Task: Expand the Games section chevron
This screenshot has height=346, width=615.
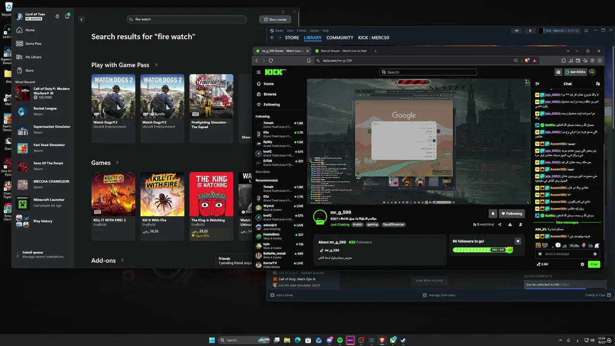Action: pos(117,163)
